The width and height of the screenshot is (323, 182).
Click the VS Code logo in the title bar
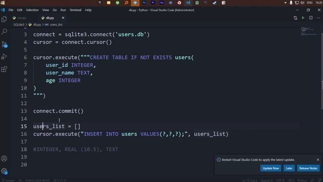coord(3,10)
